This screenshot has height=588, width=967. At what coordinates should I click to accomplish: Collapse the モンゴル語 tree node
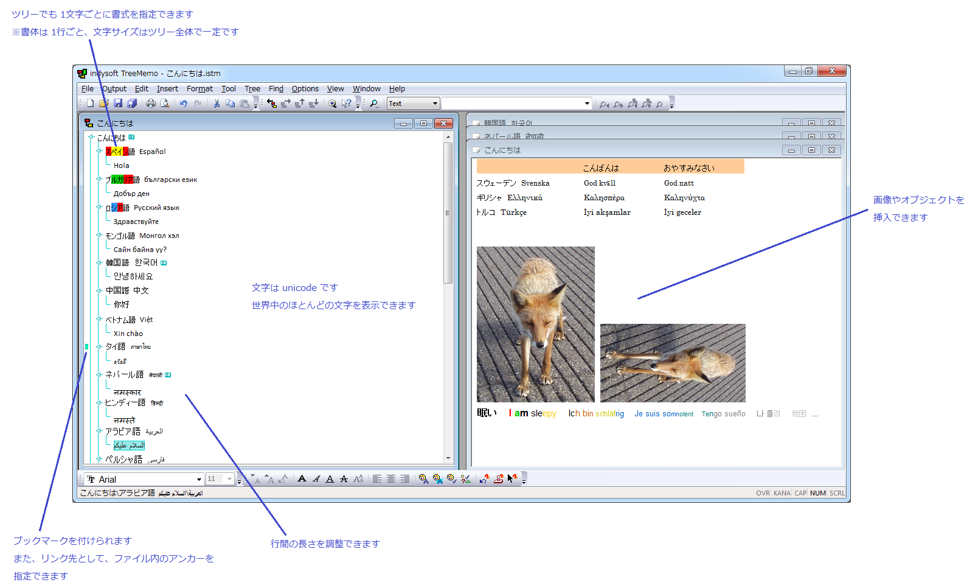tap(99, 235)
